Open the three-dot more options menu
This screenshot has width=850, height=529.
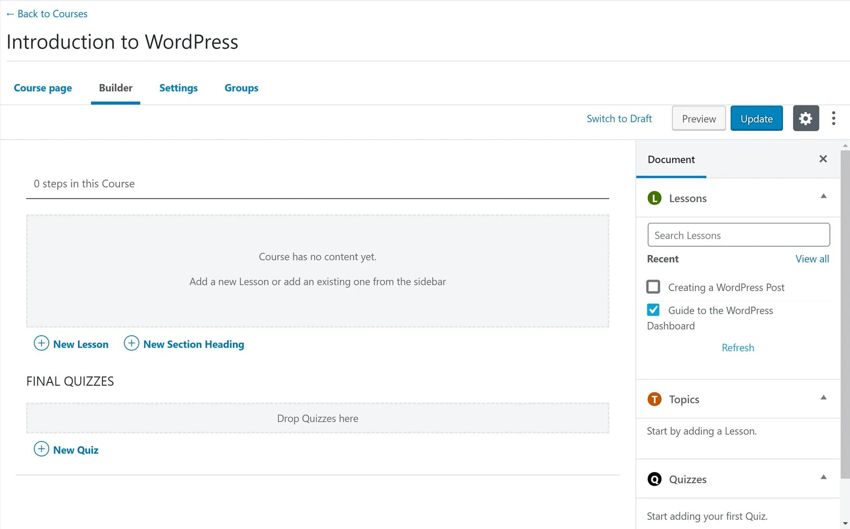(833, 118)
